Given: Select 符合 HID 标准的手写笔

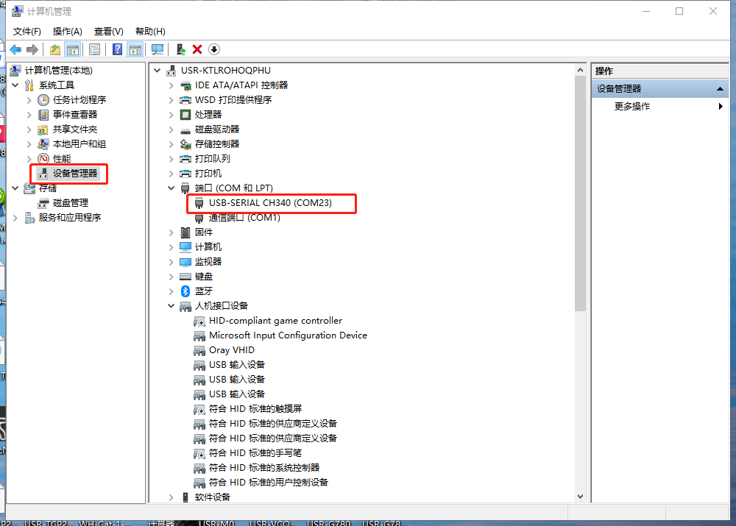Looking at the screenshot, I should pos(255,453).
